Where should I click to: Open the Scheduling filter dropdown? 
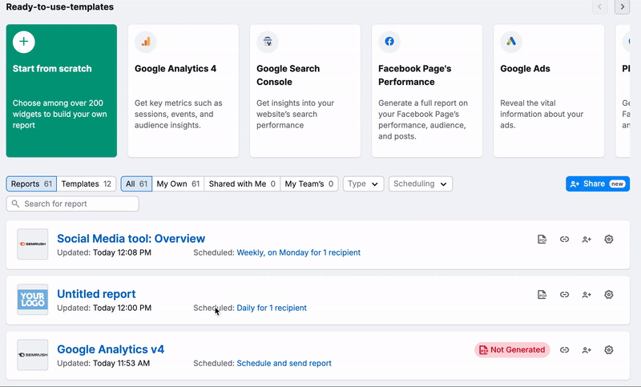(421, 184)
